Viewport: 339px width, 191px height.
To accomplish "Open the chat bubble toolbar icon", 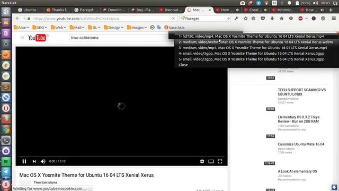I will point(291,19).
